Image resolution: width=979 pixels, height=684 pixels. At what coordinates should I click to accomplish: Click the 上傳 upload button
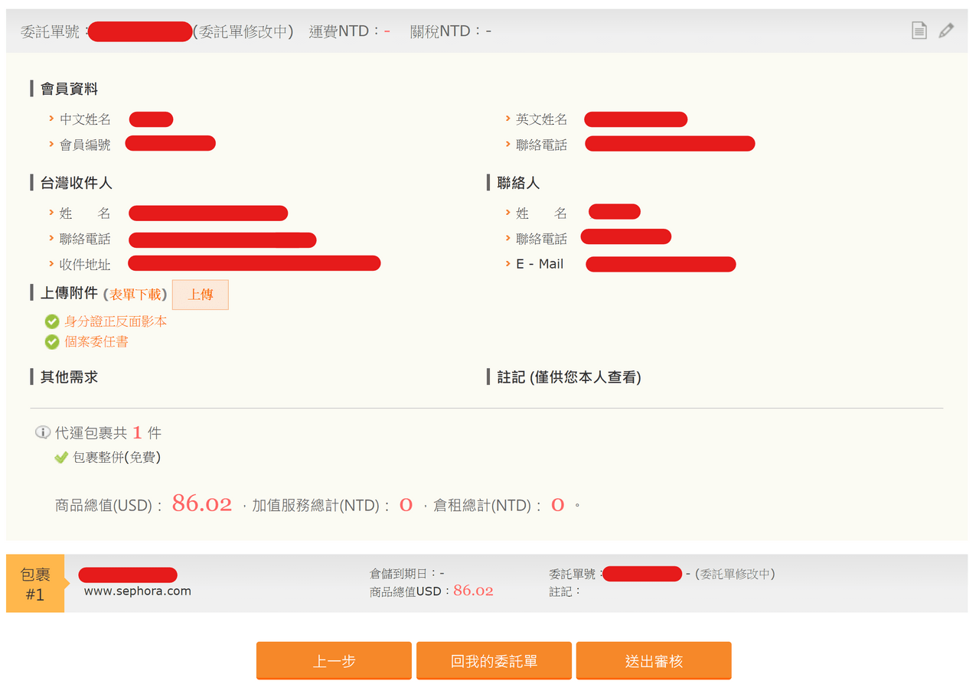[201, 295]
